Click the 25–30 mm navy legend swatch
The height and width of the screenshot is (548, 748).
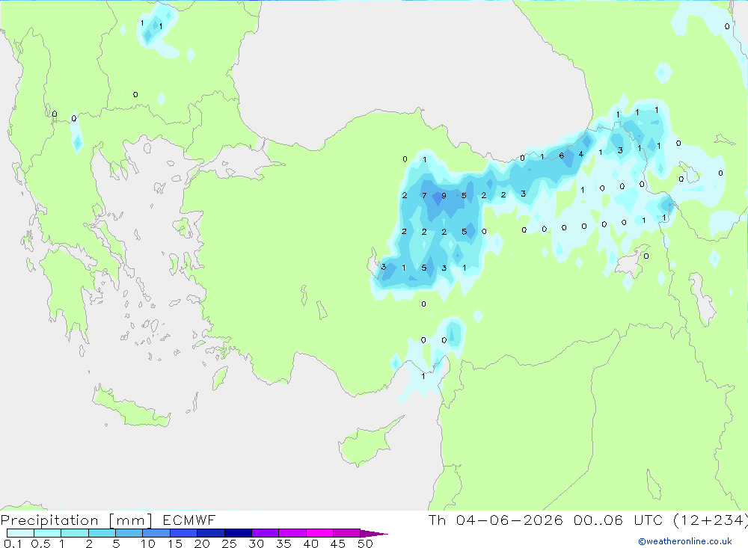pos(238,533)
